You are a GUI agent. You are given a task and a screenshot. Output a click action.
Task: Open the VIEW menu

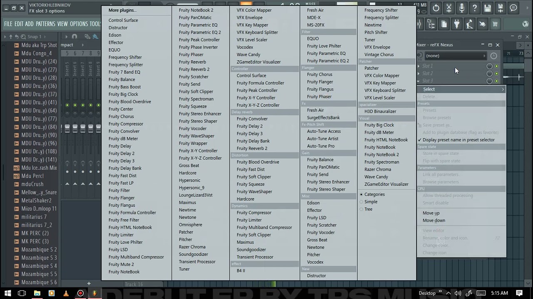pyautogui.click(x=62, y=24)
